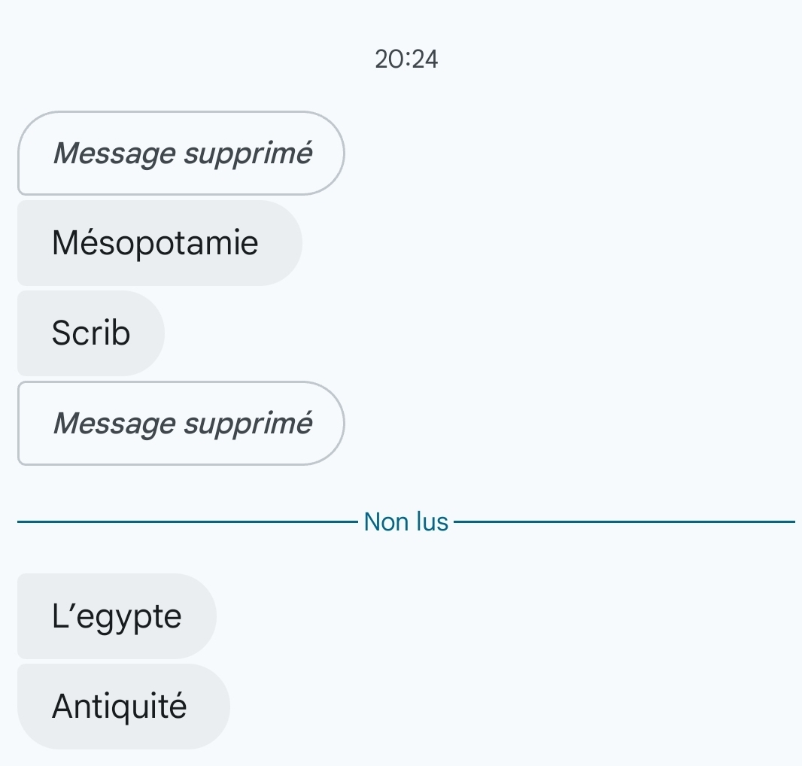Click the topmost message bubble in the chat
Viewport: 802px width, 766px height.
pos(181,154)
